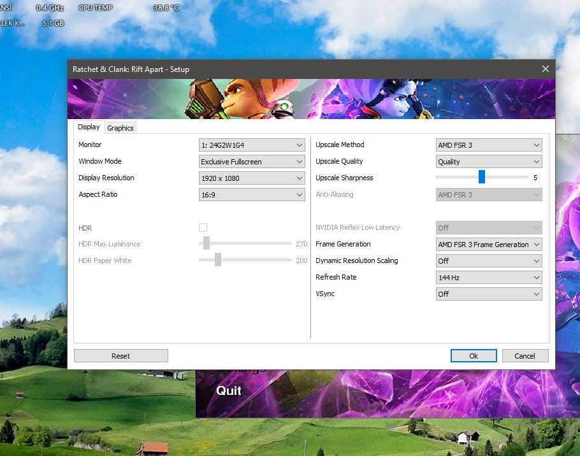Select the Display tab

pos(89,127)
